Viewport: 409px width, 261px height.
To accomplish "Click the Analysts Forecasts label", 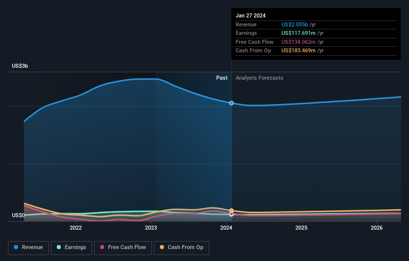I will pyautogui.click(x=259, y=78).
